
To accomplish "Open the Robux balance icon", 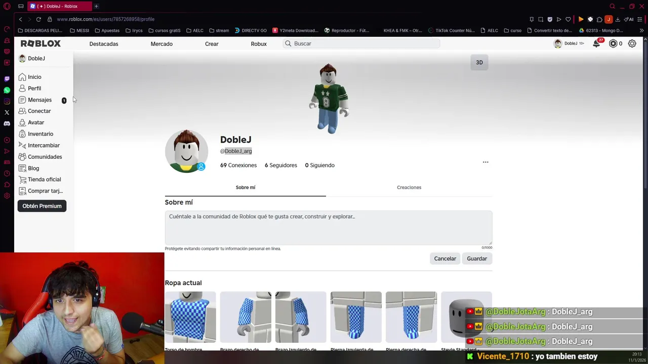I will pos(613,43).
